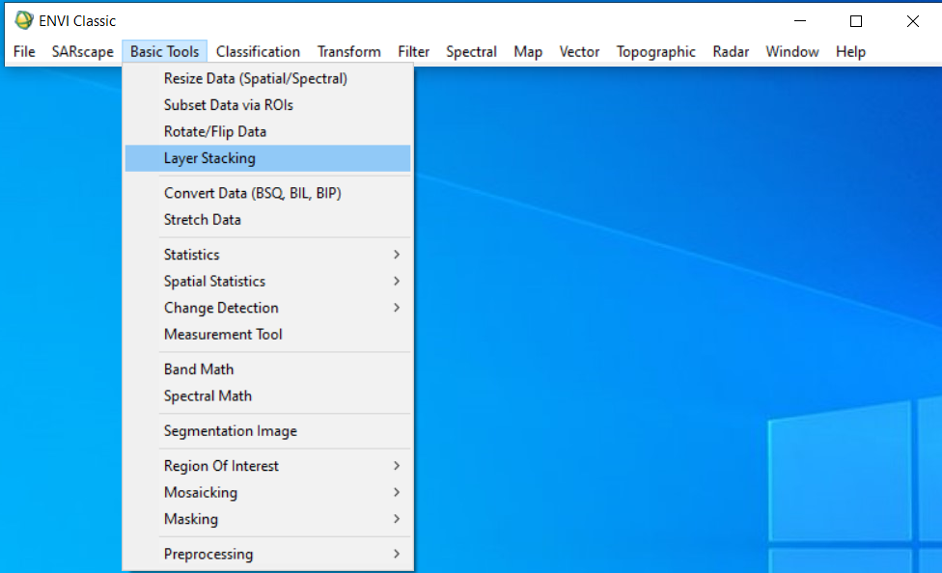
Task: Open the Filter menu
Action: click(413, 52)
